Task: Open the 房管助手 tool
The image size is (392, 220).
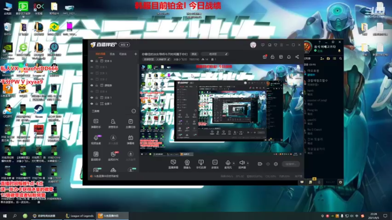Action: [113, 124]
